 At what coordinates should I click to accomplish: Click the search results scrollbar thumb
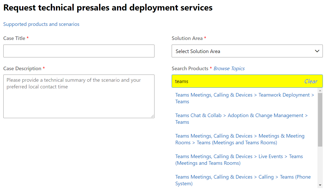pyautogui.click(x=320, y=119)
